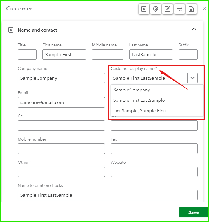Collapse the Name and contact section

[194, 29]
